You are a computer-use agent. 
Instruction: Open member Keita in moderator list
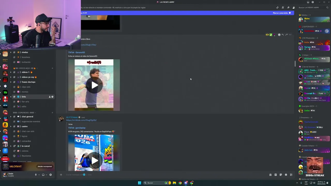(314, 42)
